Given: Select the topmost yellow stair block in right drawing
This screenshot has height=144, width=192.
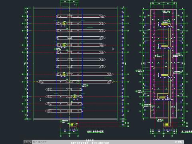Looking at the screenshot, I should [x=166, y=24].
